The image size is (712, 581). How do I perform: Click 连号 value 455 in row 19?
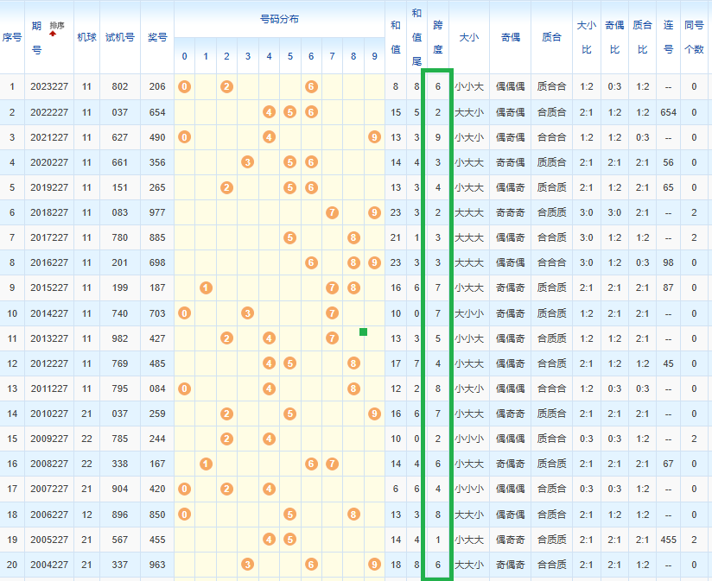668,539
